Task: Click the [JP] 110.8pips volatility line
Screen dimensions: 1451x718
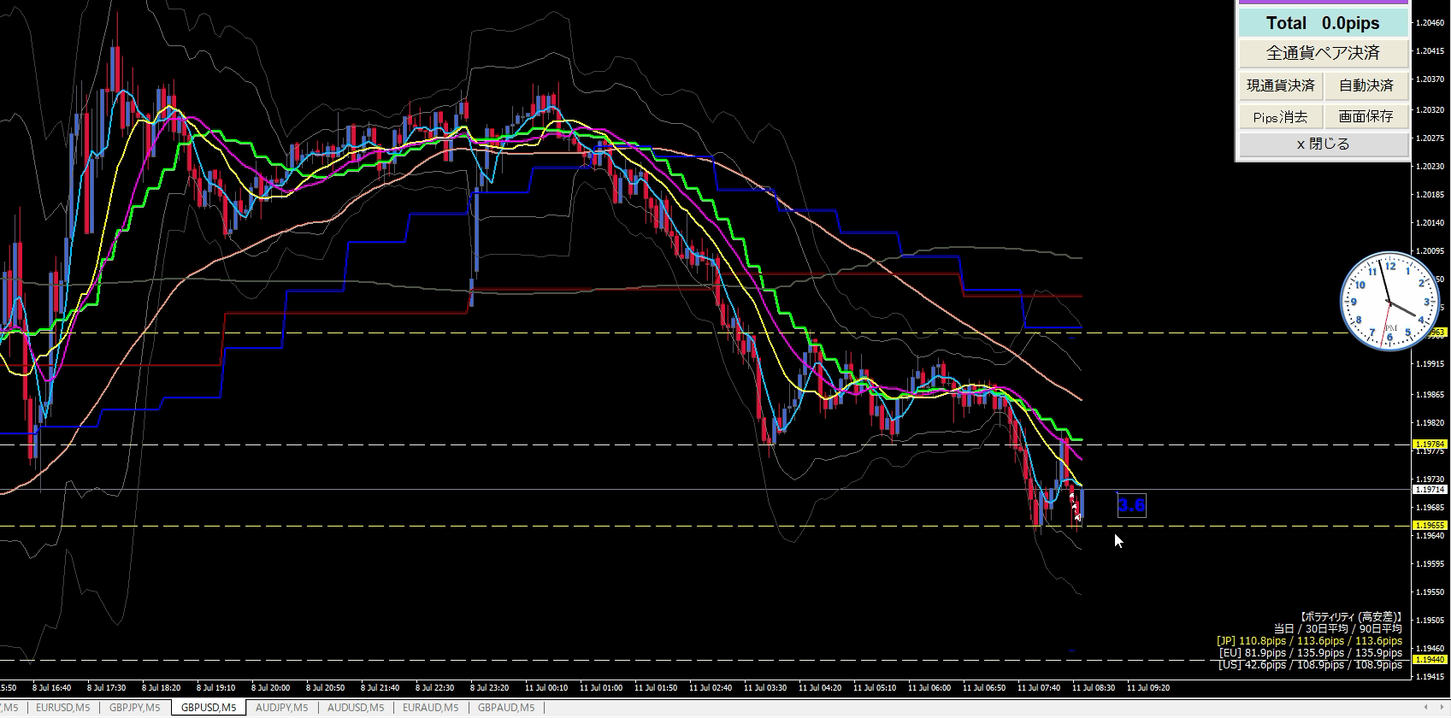Action: pos(1309,640)
